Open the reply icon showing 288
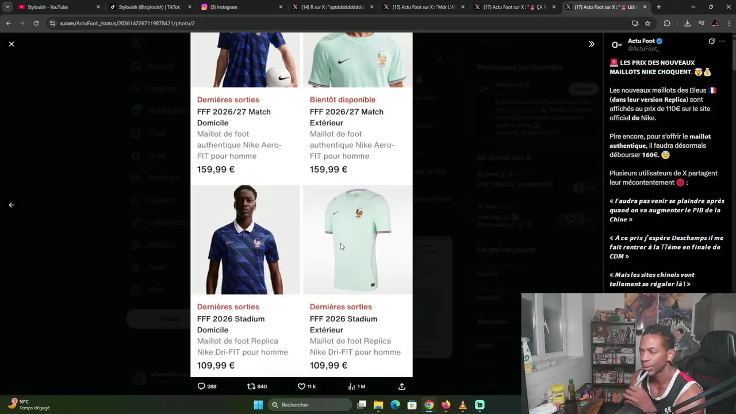736x414 pixels. [x=206, y=386]
